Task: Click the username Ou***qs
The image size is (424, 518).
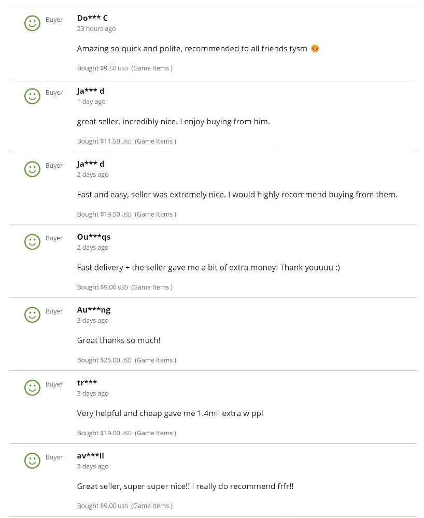Action: coord(94,237)
